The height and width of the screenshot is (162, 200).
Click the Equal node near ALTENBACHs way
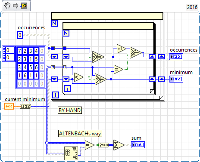pos(89,145)
